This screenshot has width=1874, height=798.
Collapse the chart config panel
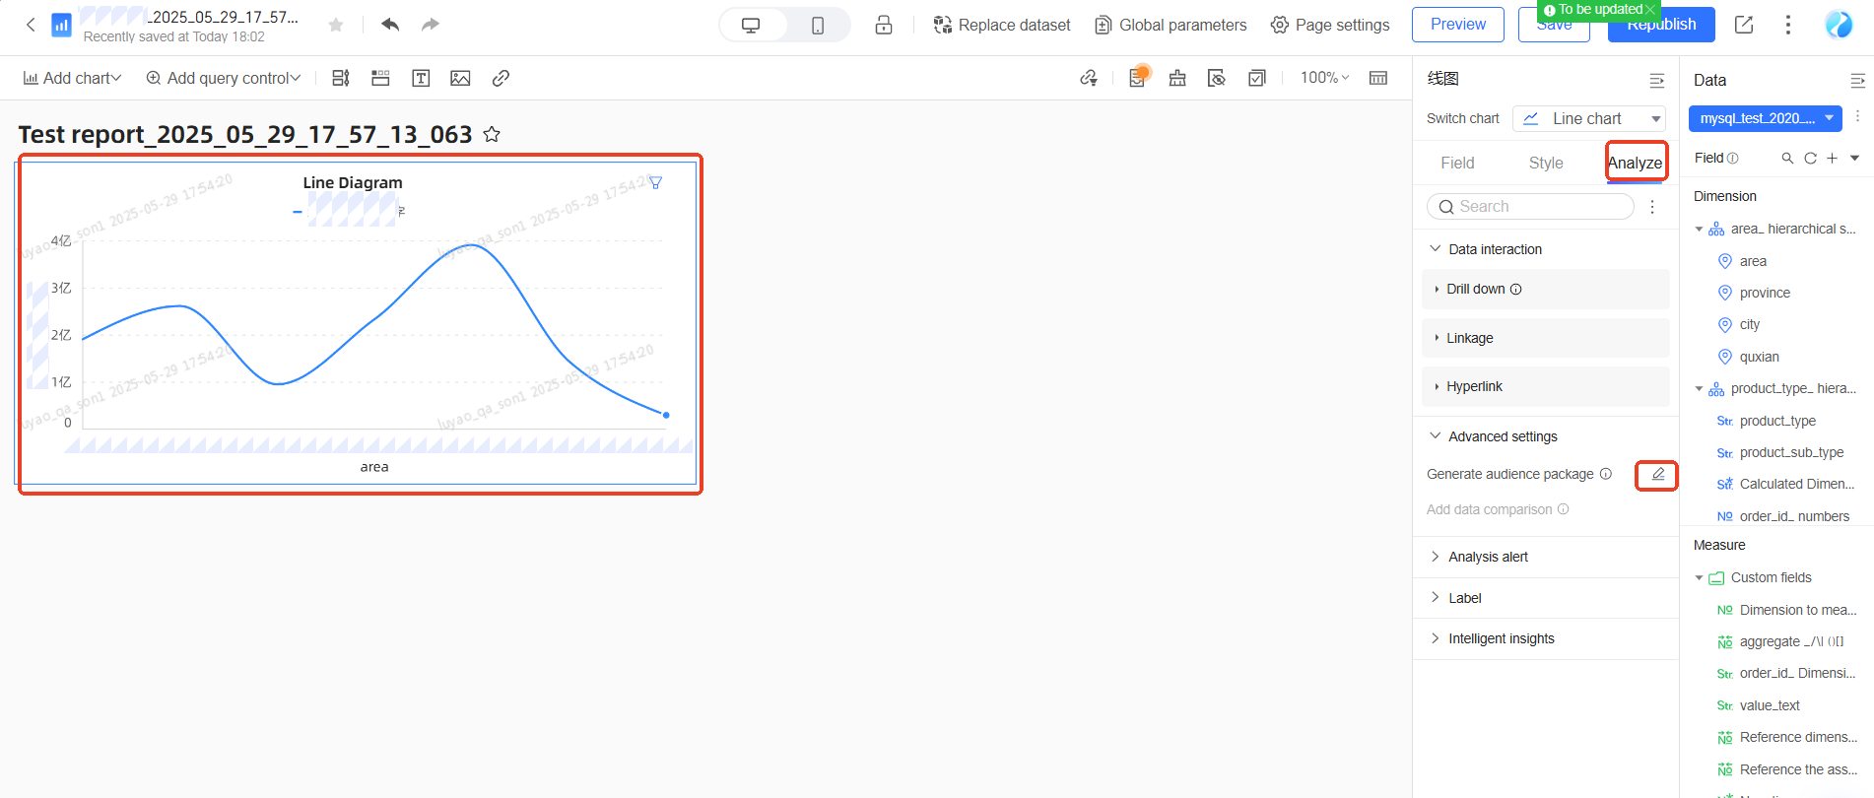[x=1657, y=80]
